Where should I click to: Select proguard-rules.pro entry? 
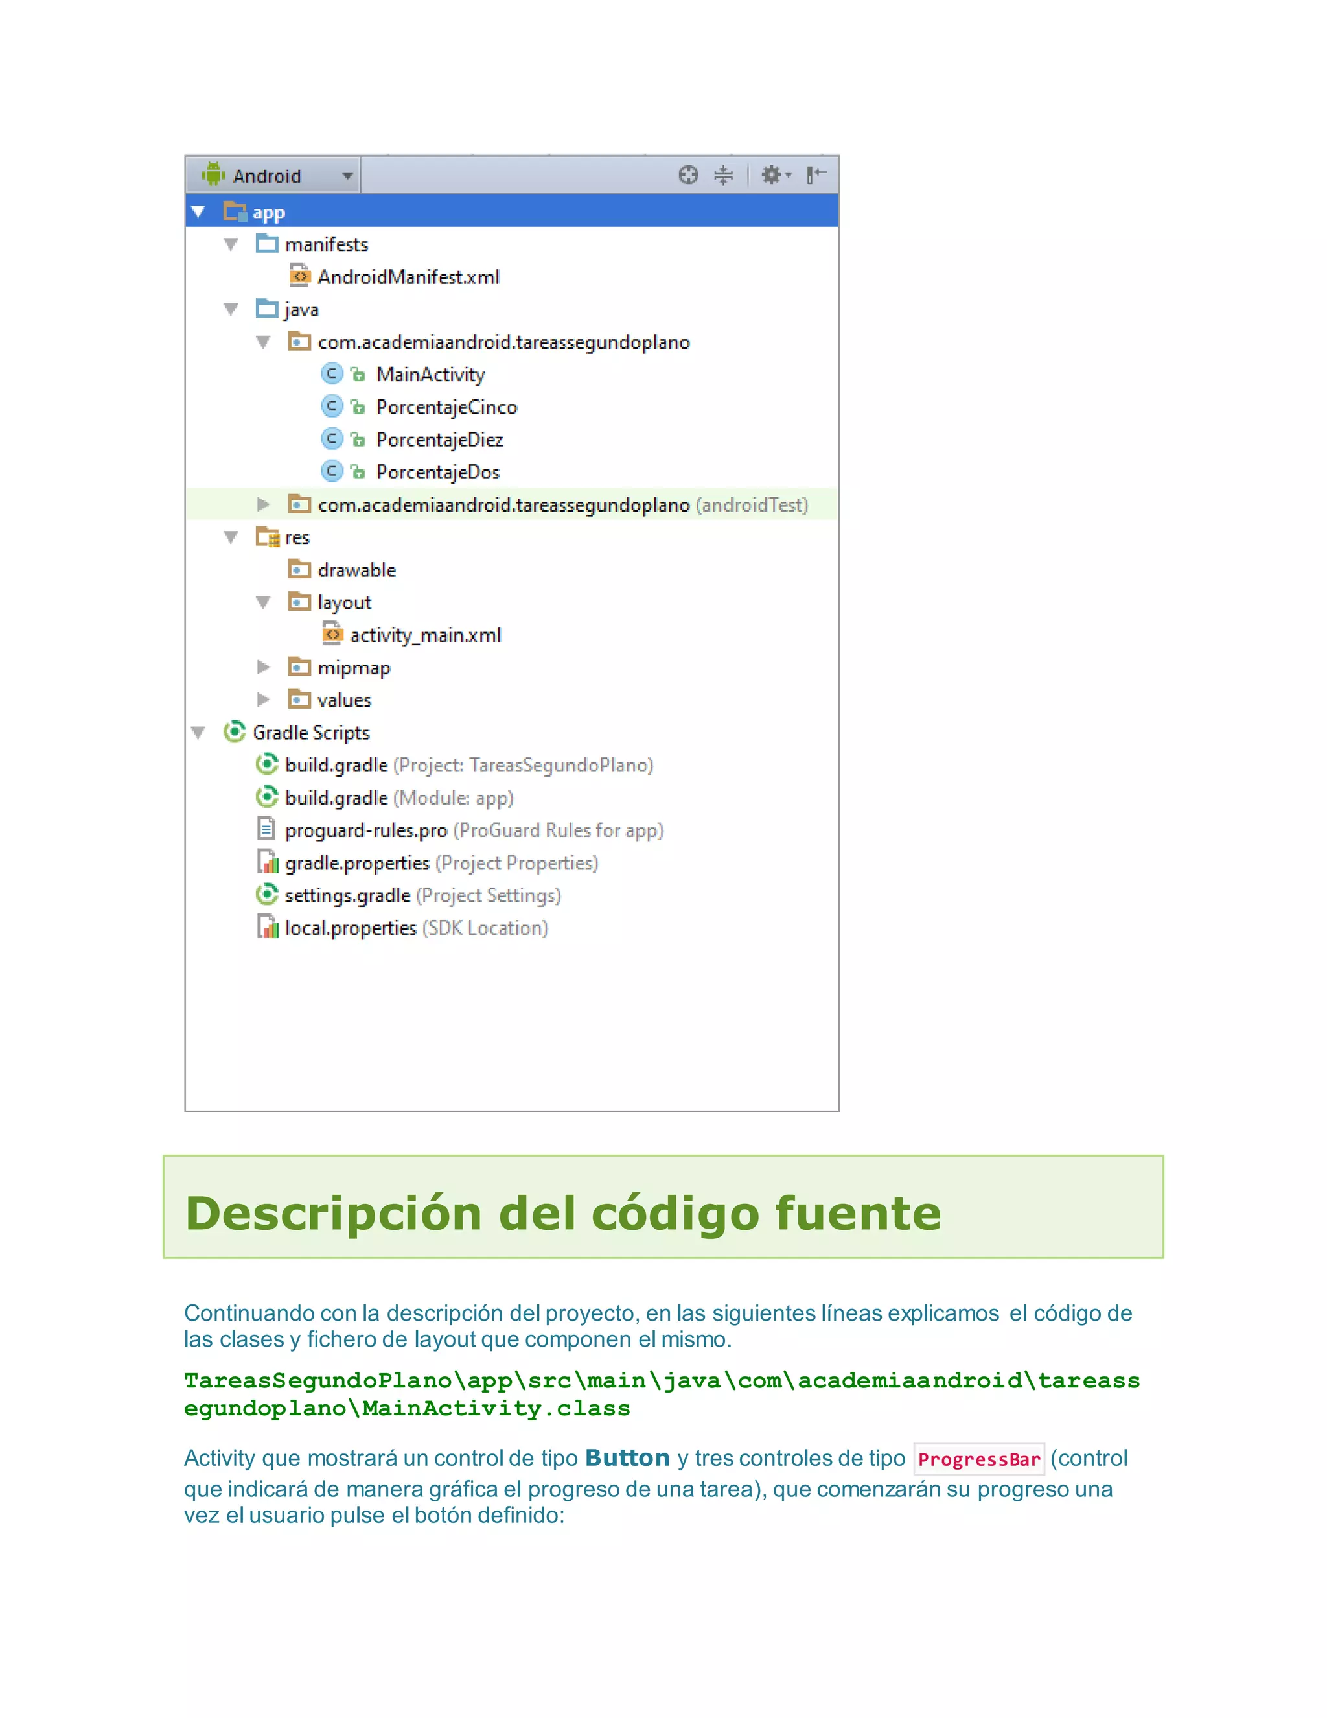coord(474,830)
